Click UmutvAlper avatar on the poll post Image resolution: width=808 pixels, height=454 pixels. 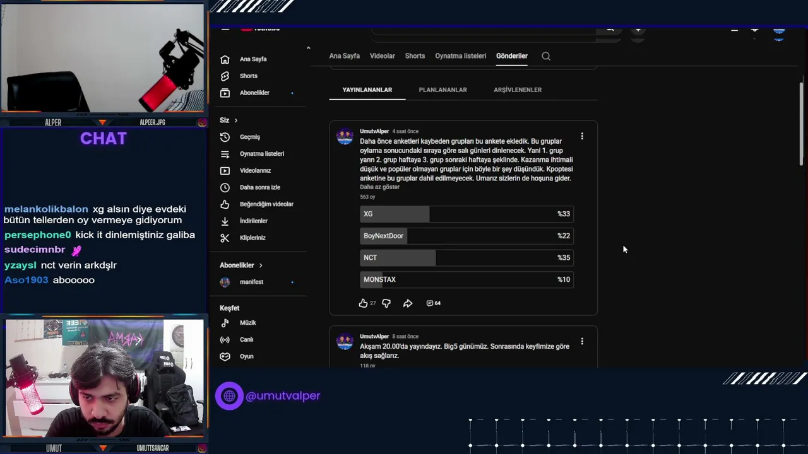pyautogui.click(x=345, y=136)
